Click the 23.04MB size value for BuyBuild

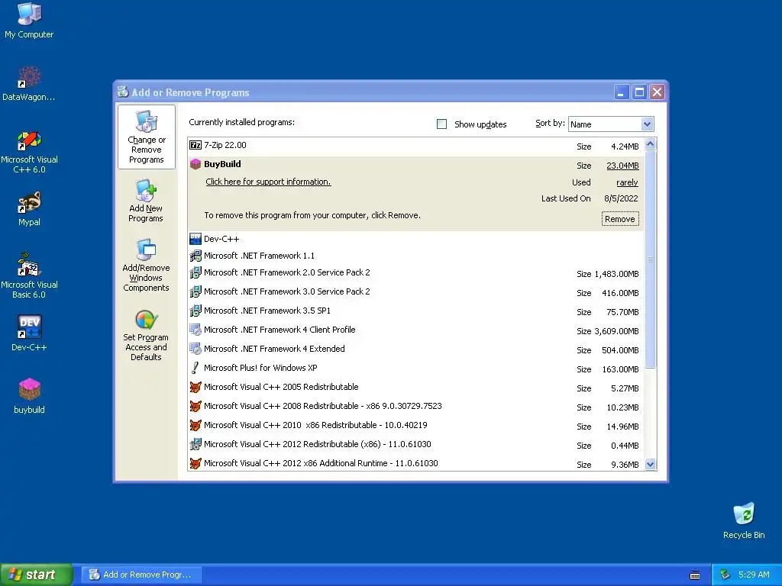[622, 166]
